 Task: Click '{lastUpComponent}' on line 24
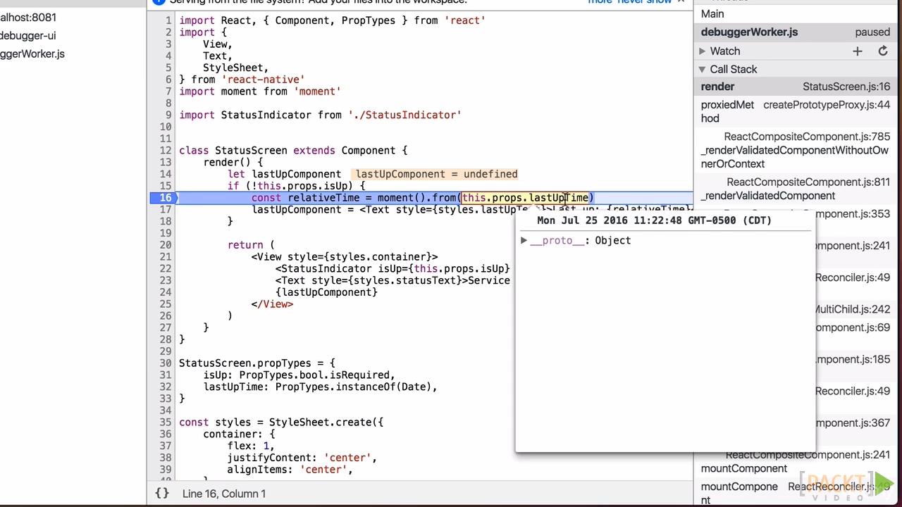pos(326,292)
